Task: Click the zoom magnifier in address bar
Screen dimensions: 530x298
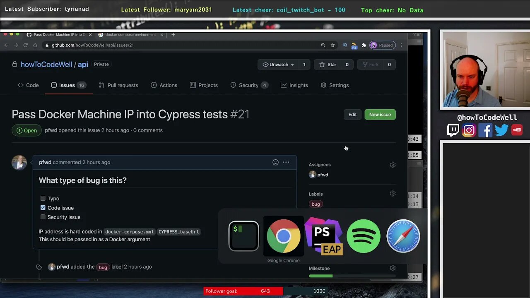Action: 323,45
